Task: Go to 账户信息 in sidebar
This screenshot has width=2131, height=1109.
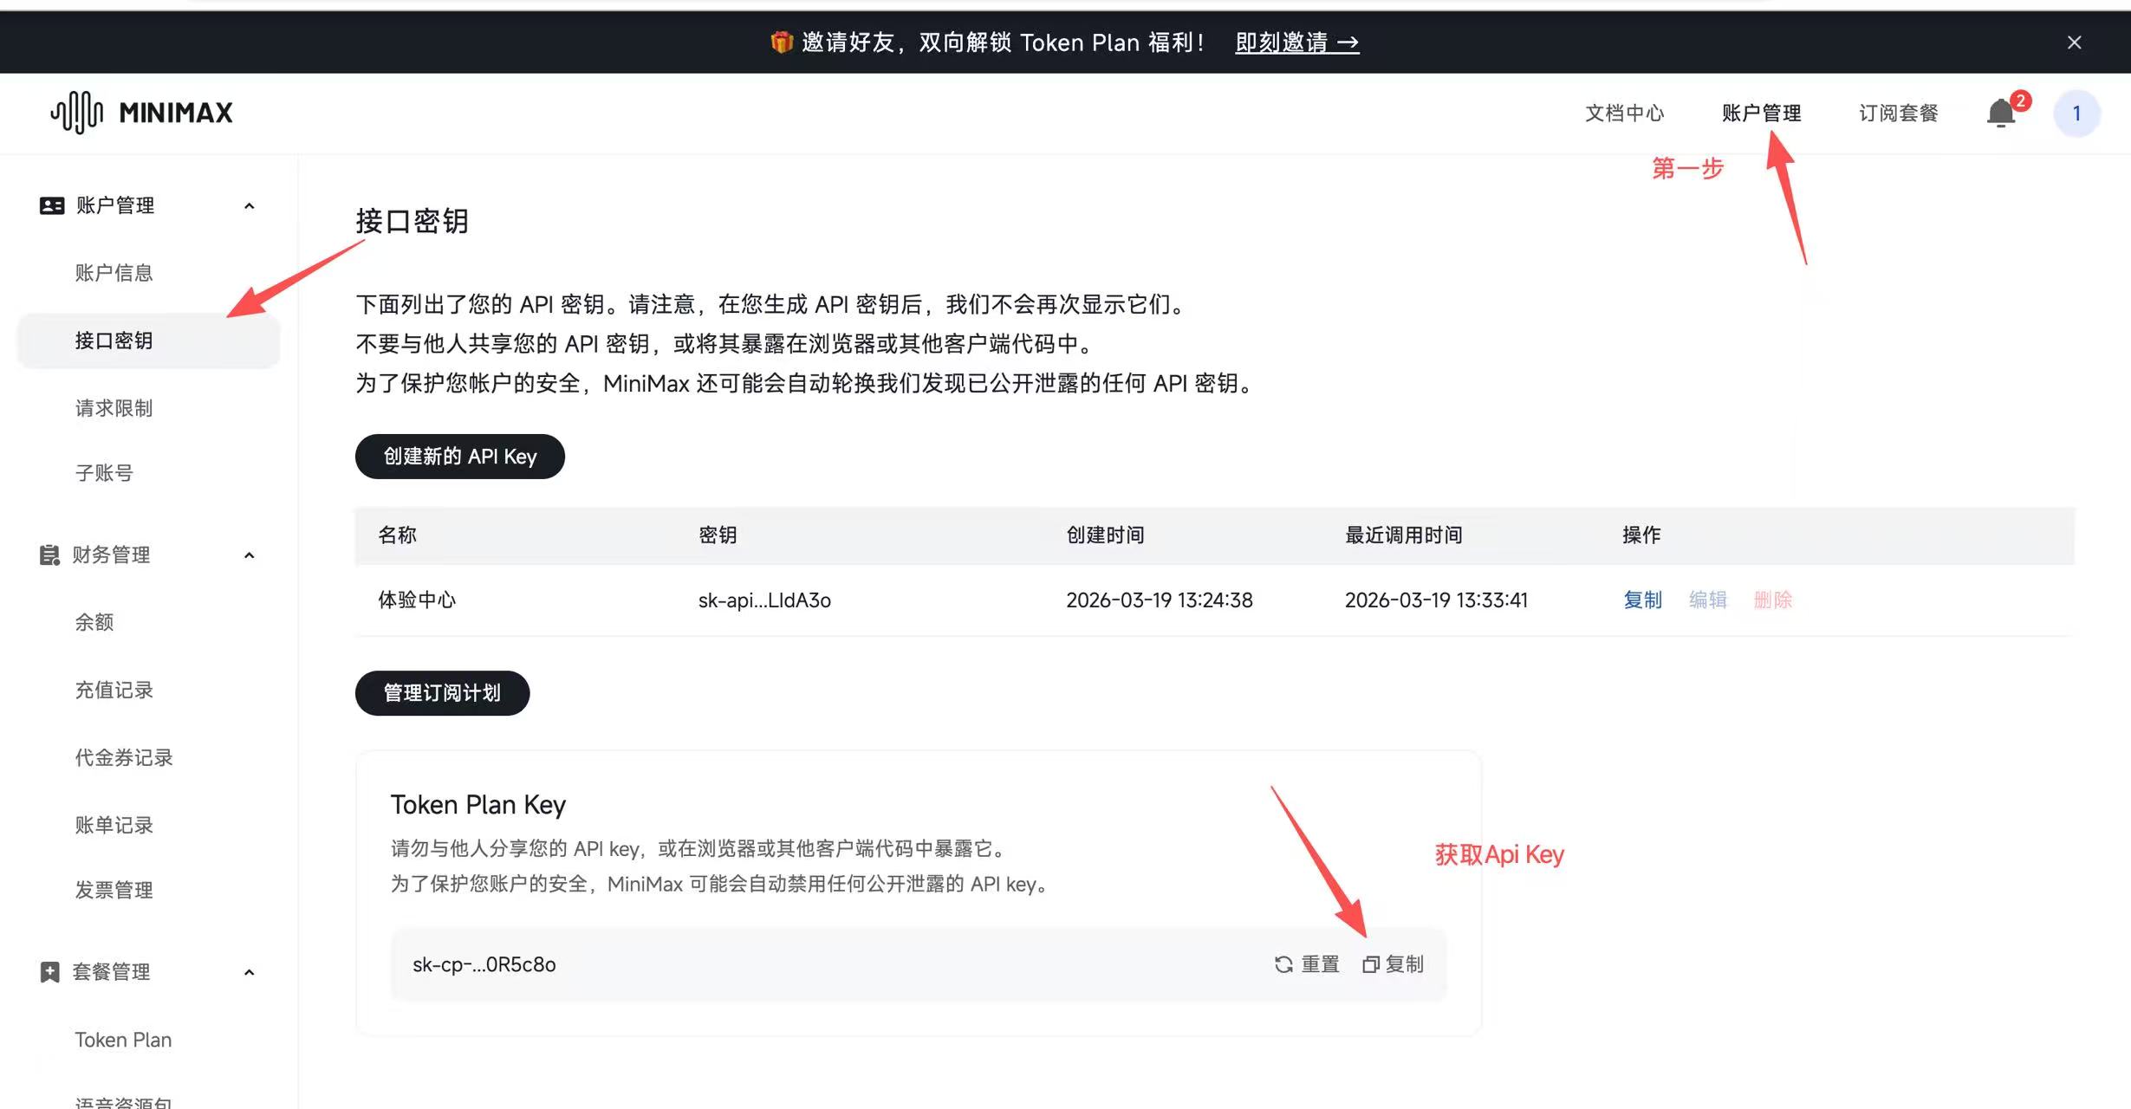Action: click(x=114, y=273)
